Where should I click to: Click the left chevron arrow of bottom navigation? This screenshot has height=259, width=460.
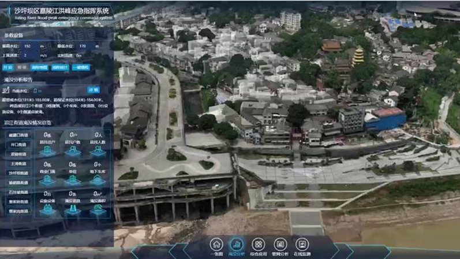pos(176,251)
